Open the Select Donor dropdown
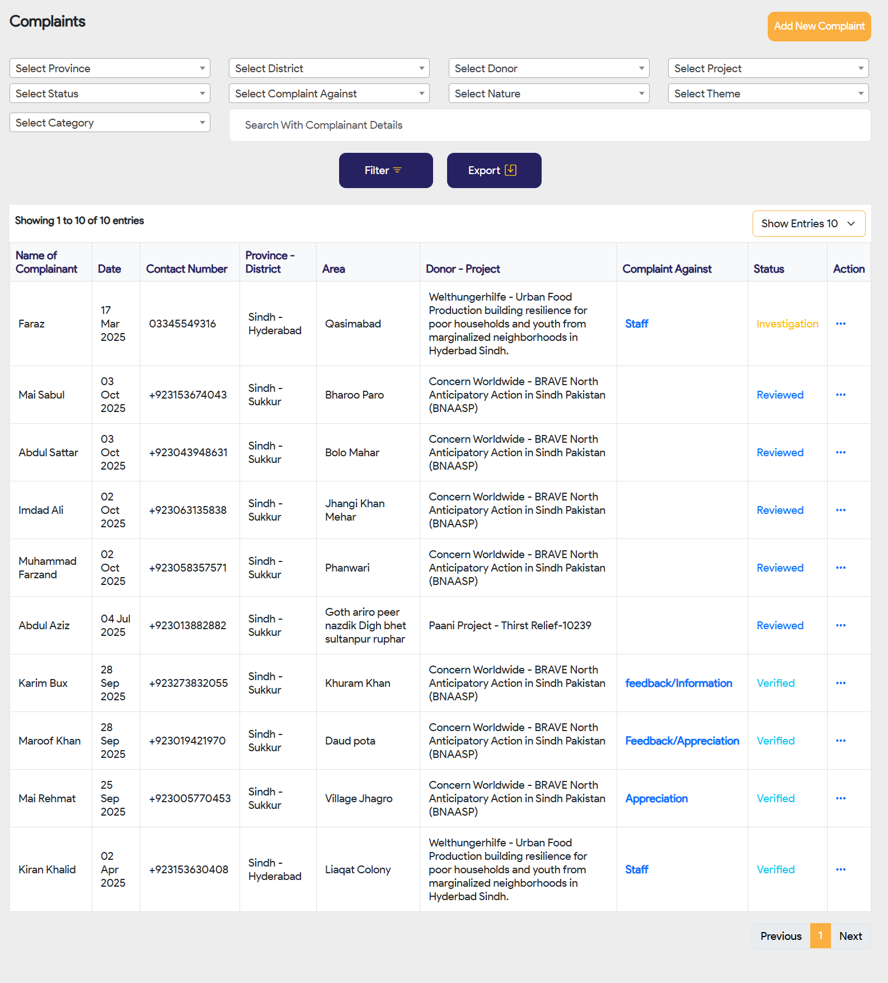Image resolution: width=888 pixels, height=983 pixels. pyautogui.click(x=548, y=68)
